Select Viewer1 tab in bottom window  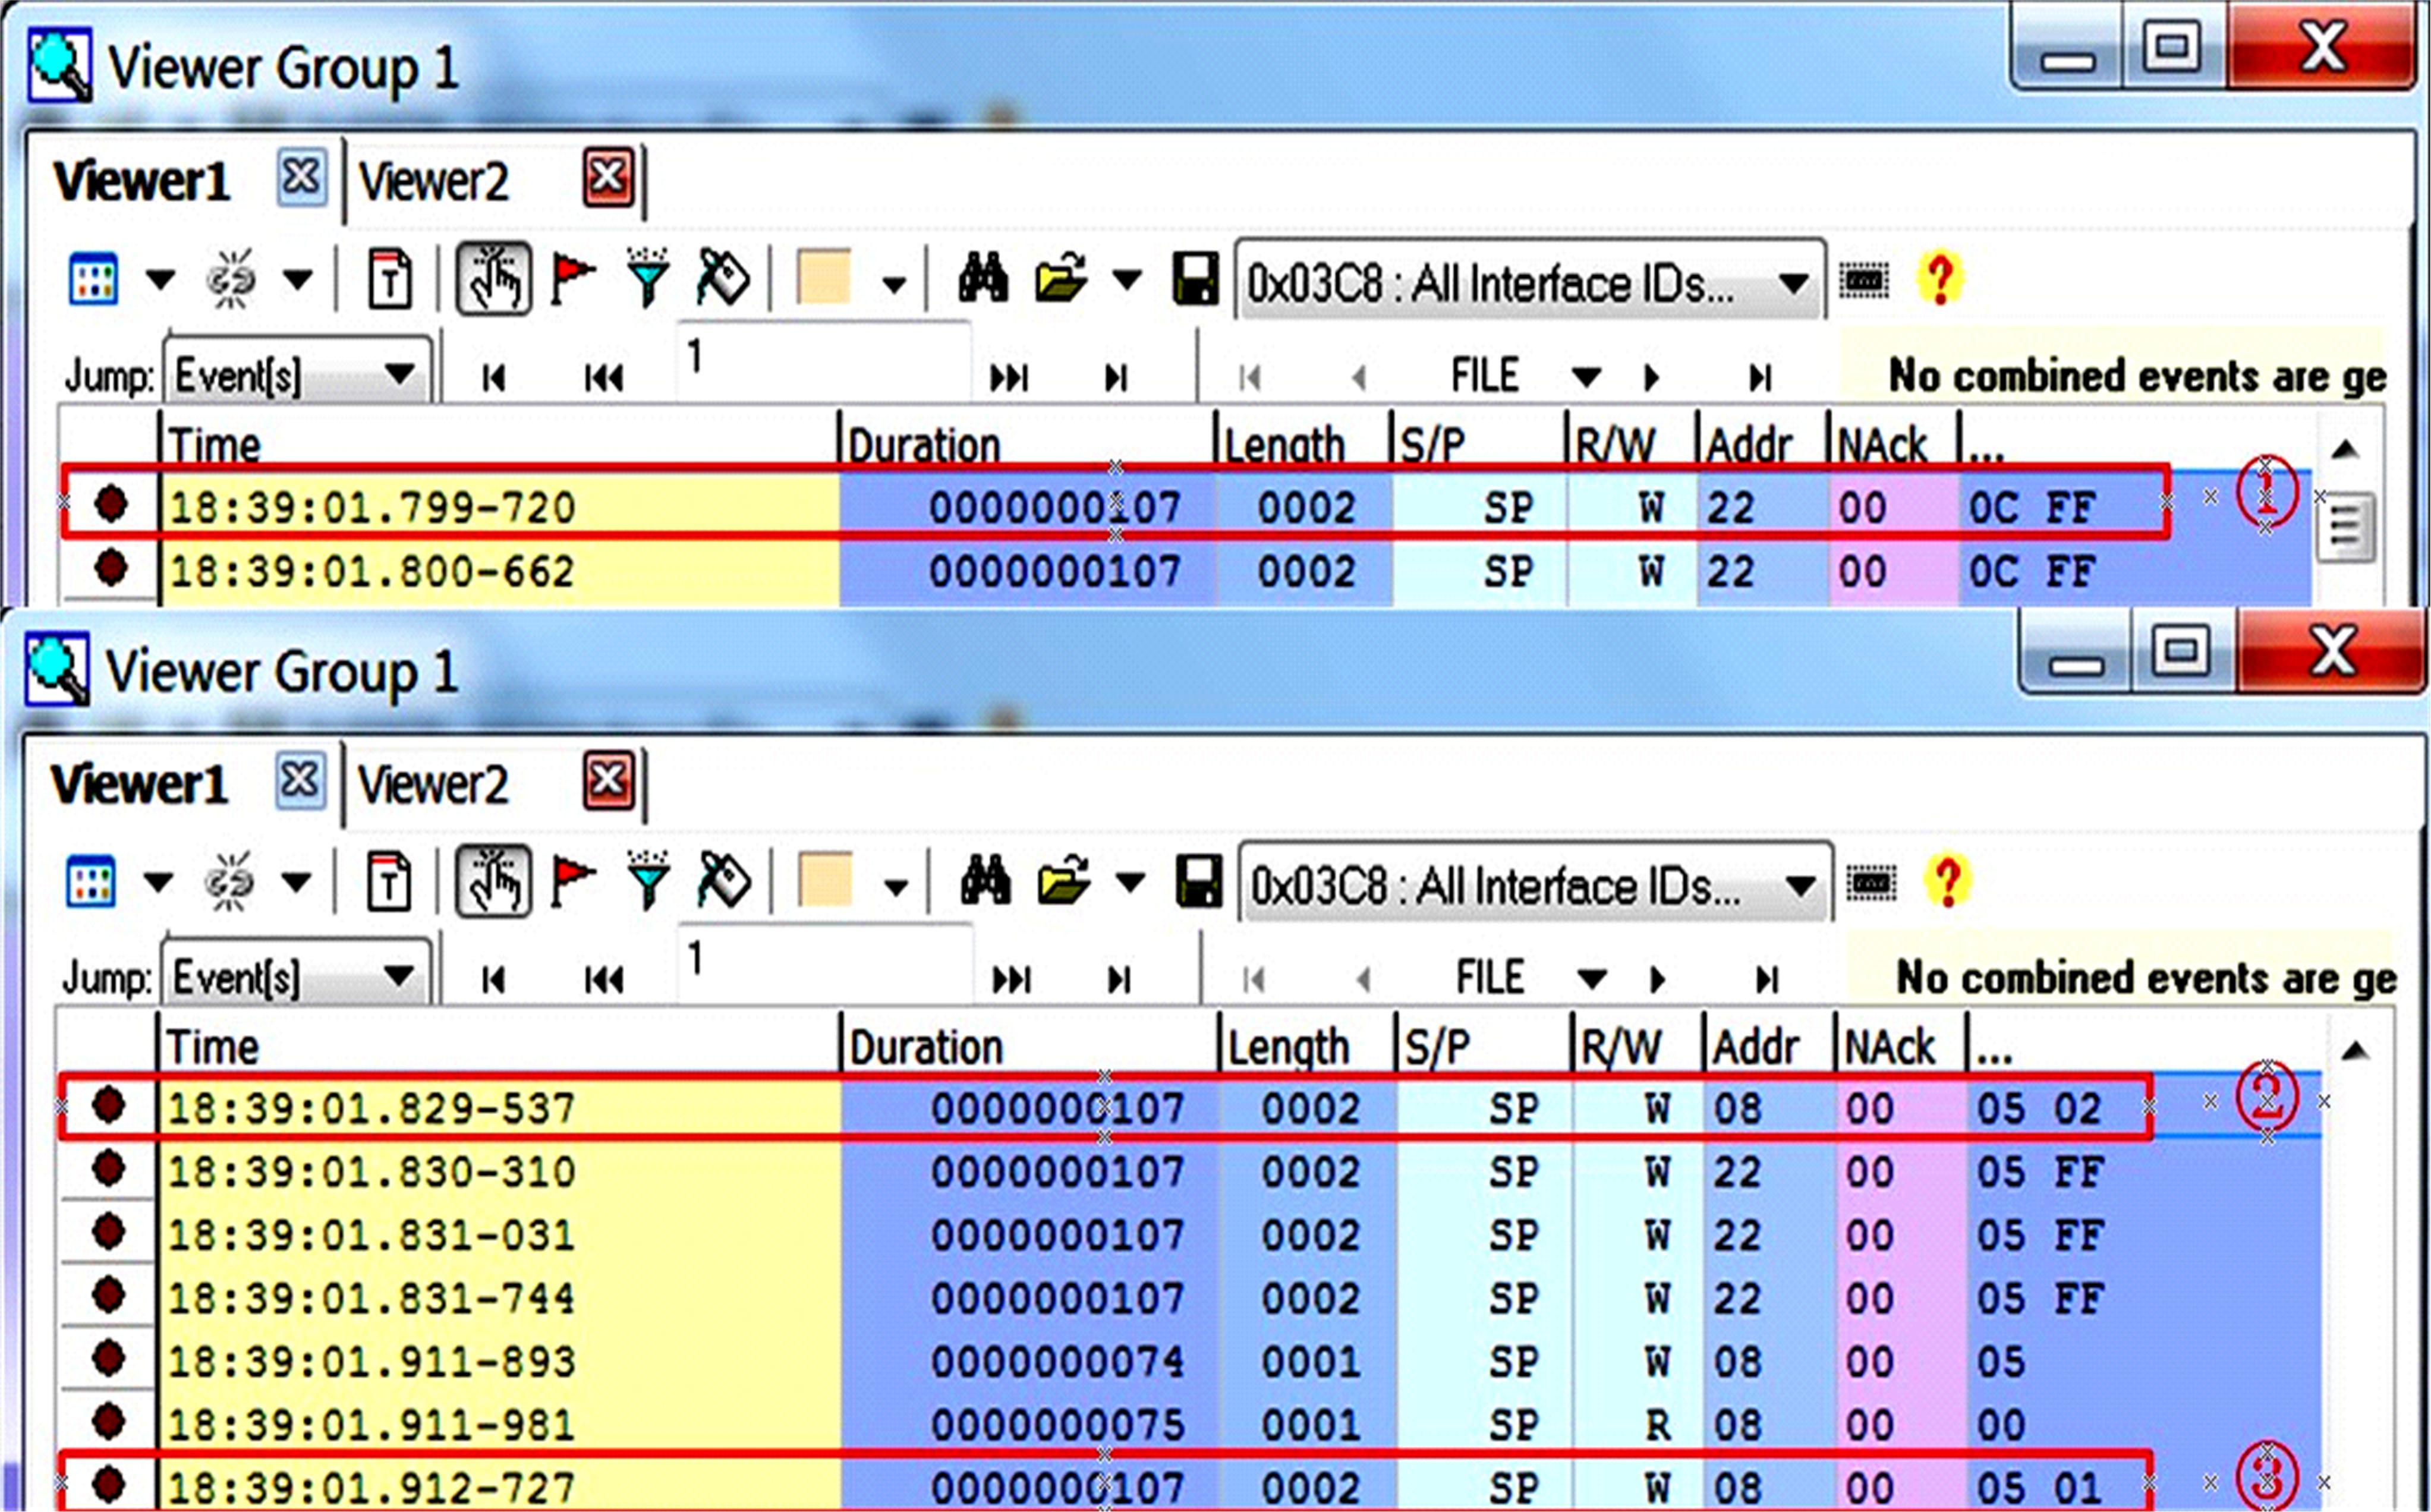coord(139,785)
